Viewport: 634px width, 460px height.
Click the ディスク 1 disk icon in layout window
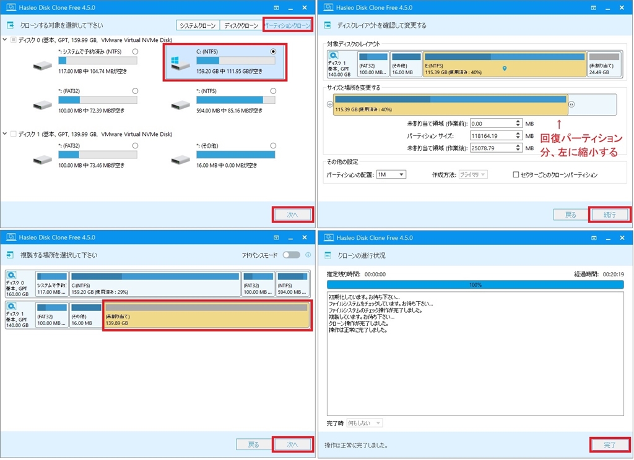click(333, 55)
